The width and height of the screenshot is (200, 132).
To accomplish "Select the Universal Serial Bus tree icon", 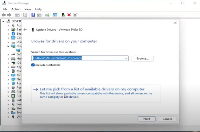I will click(x=13, y=117).
